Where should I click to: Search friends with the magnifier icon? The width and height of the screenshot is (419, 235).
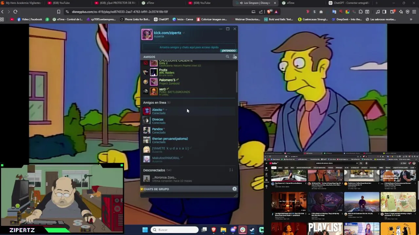coord(227,56)
